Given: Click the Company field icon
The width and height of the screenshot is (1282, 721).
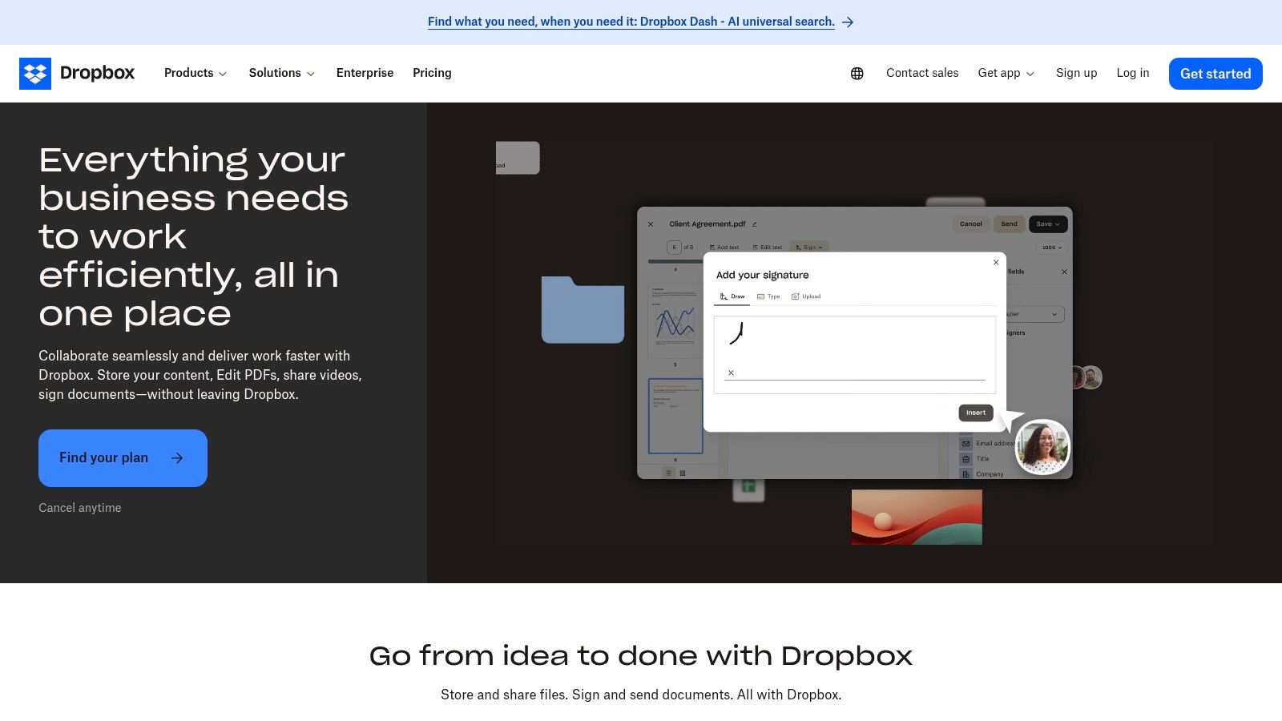Looking at the screenshot, I should point(966,474).
